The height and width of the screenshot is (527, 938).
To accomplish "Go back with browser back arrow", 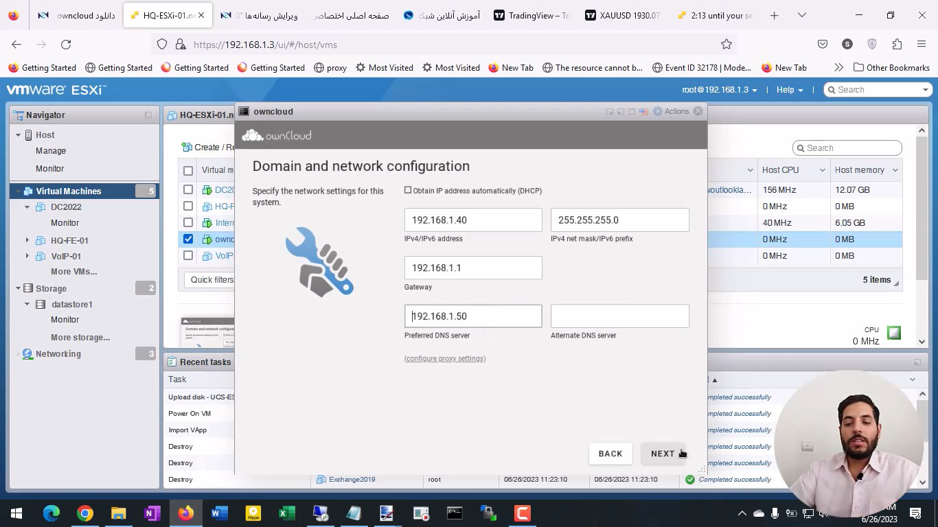I will coord(16,44).
